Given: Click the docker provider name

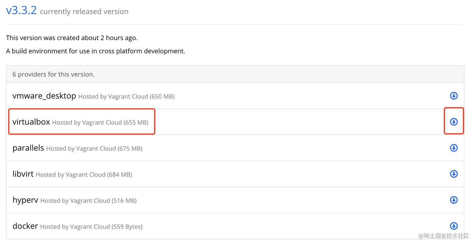Looking at the screenshot, I should pos(25,226).
